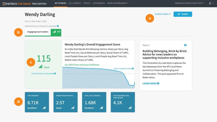Image resolution: width=217 pixels, height=122 pixels.
Task: Click help icon next to Report heading
Action: [x=185, y=45]
